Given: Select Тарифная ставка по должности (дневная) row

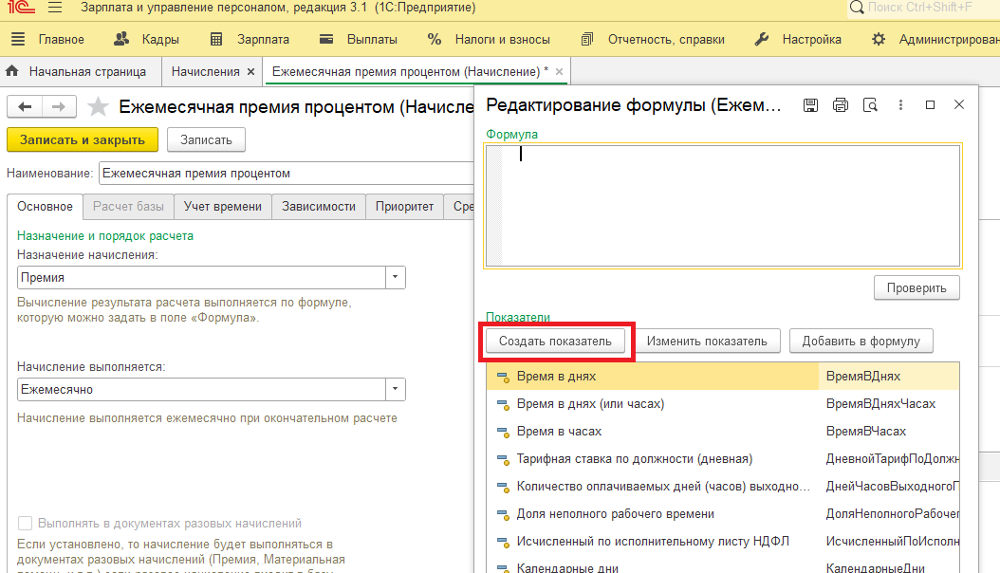Looking at the screenshot, I should pyautogui.click(x=723, y=459).
